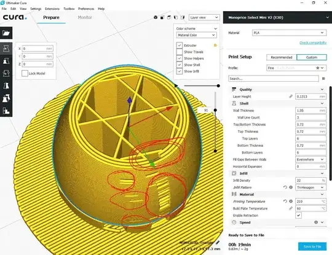The width and height of the screenshot is (332, 255).
Task: Open the Material PLA dropdown
Action: [x=289, y=33]
